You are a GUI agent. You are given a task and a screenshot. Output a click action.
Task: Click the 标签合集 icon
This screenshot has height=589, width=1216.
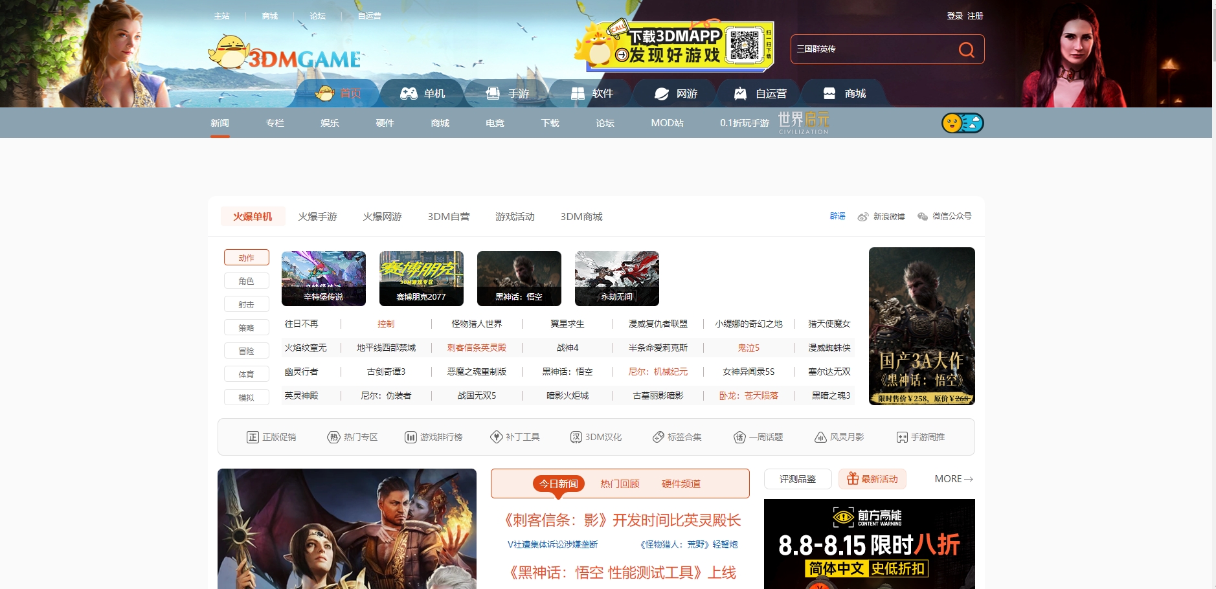click(x=658, y=437)
